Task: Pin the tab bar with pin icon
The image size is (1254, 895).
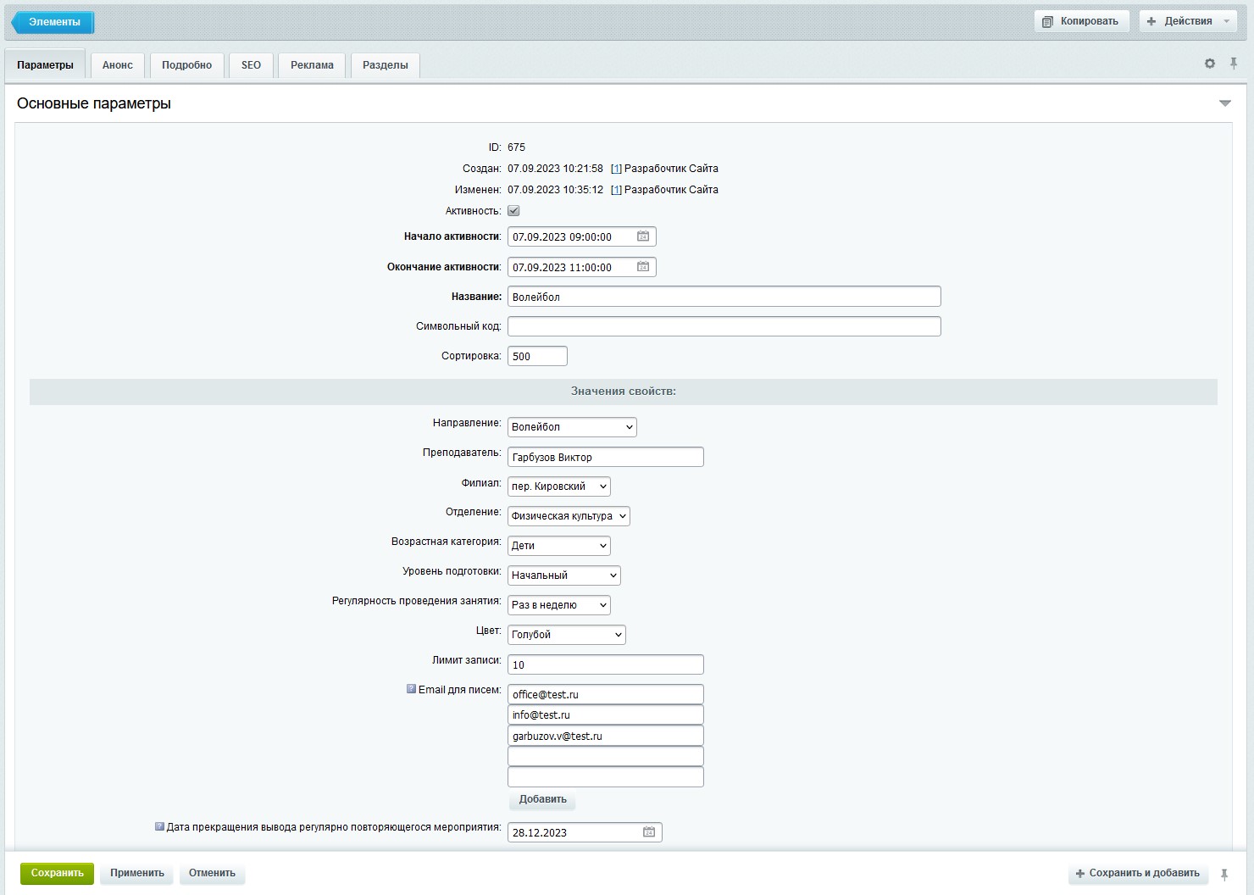Action: [1234, 64]
